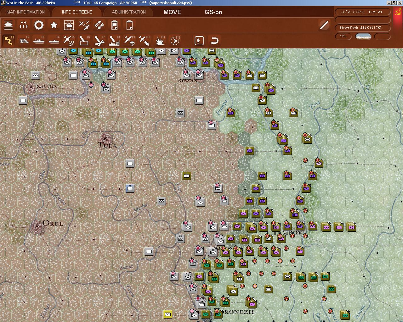Click the Kaluga city hex
Image resolution: width=403 pixels, height=322 pixels.
[x=31, y=87]
